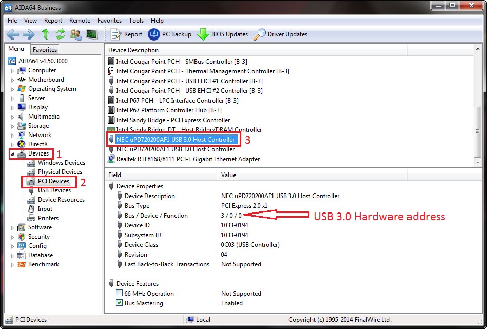The image size is (487, 329).
Task: Go back with the blue left arrow
Action: pos(13,34)
